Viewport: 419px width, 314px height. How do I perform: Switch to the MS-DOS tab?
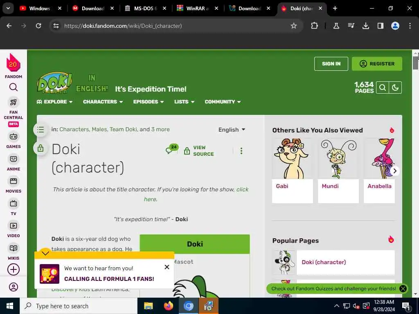[145, 8]
